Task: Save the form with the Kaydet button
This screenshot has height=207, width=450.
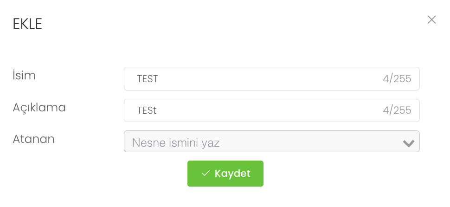Action: point(225,174)
